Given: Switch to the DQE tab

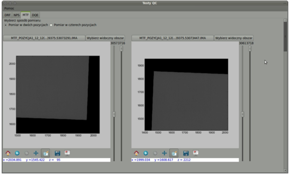Looking at the screenshot, I should coord(35,15).
